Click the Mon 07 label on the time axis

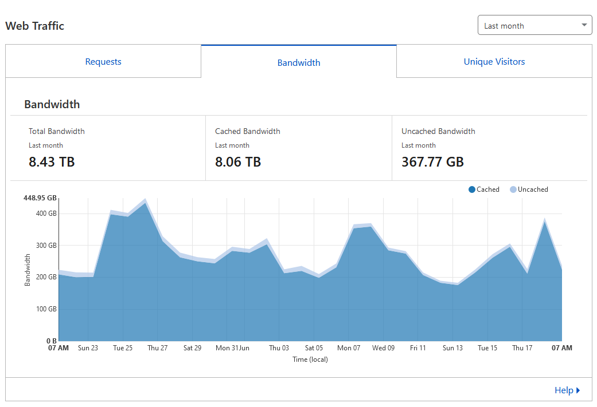[348, 347]
